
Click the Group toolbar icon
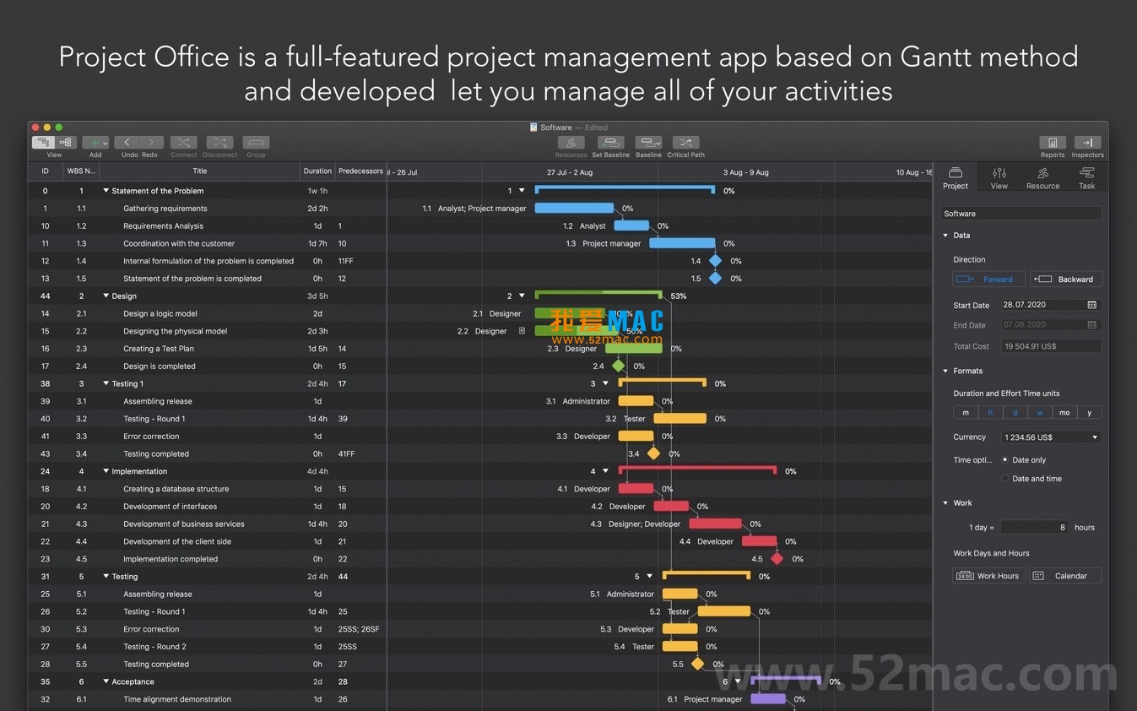pos(256,144)
